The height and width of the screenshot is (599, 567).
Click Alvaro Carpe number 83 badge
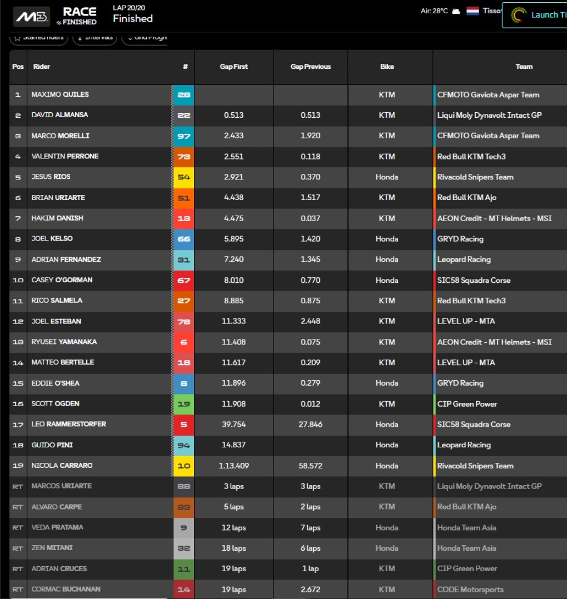coord(184,507)
